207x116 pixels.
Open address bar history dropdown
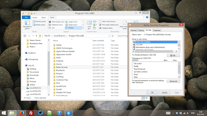(109, 36)
